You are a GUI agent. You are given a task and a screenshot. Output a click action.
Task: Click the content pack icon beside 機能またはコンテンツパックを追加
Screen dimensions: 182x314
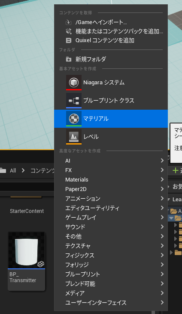(69, 31)
